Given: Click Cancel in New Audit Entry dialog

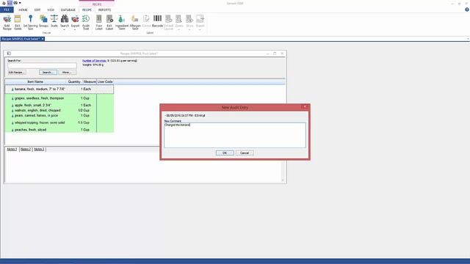Looking at the screenshot, I should [245, 153].
